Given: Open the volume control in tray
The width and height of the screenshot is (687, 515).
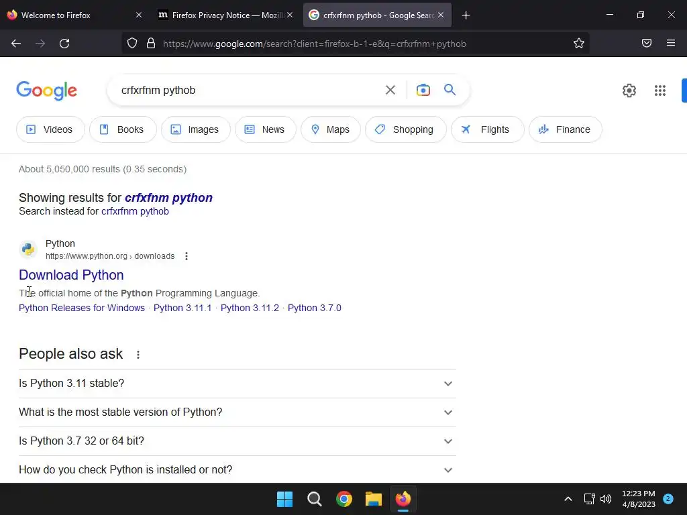Looking at the screenshot, I should coord(606,499).
